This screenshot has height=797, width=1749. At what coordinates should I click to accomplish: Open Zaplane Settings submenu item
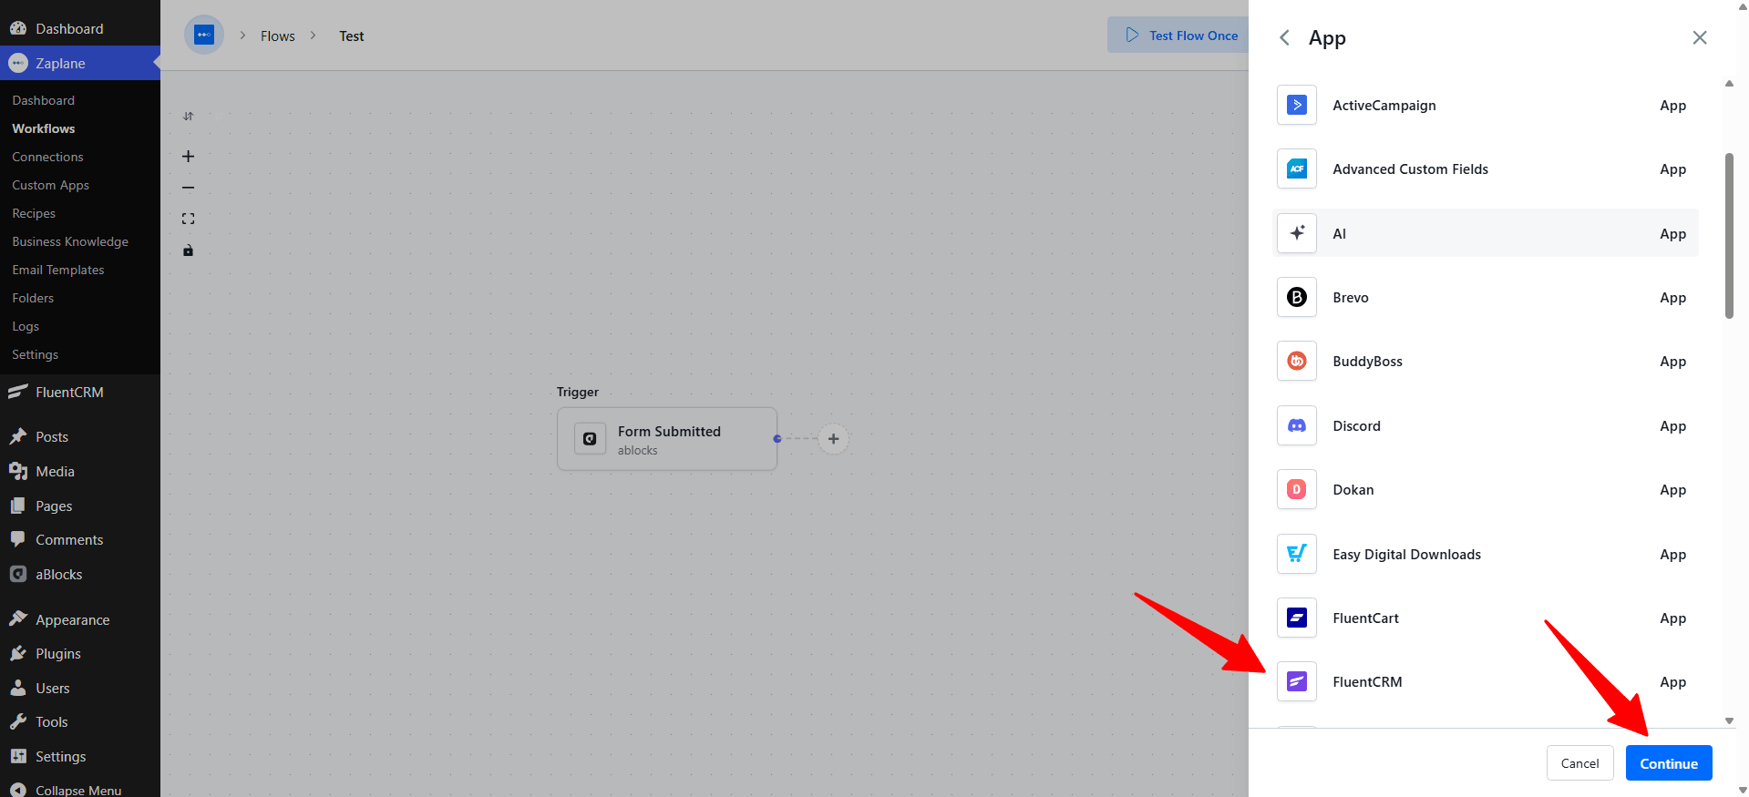pos(35,354)
